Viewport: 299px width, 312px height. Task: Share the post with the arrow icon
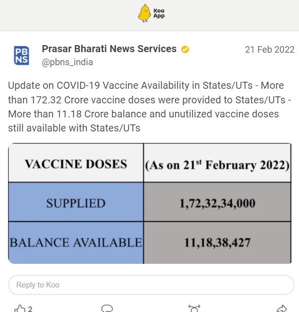(281, 308)
